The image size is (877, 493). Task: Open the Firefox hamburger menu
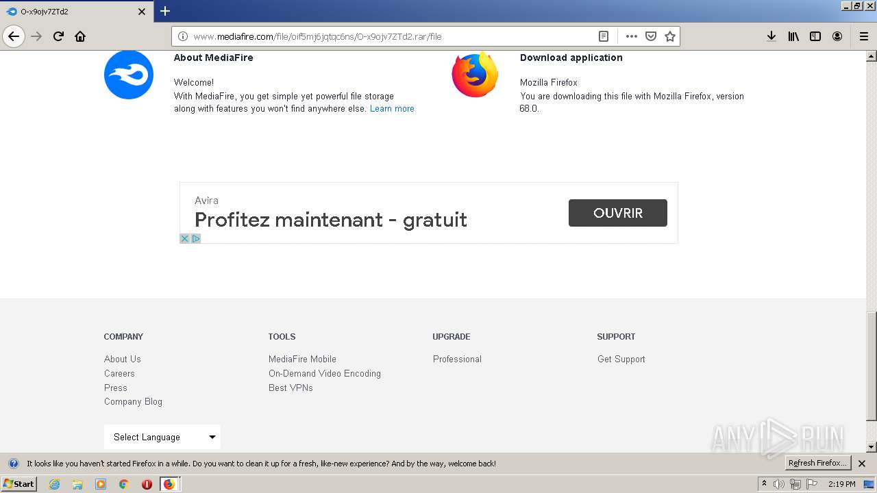864,36
